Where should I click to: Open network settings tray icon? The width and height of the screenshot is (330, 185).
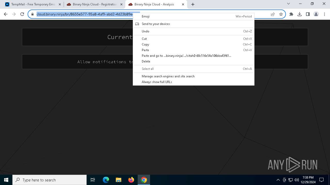coord(291,180)
